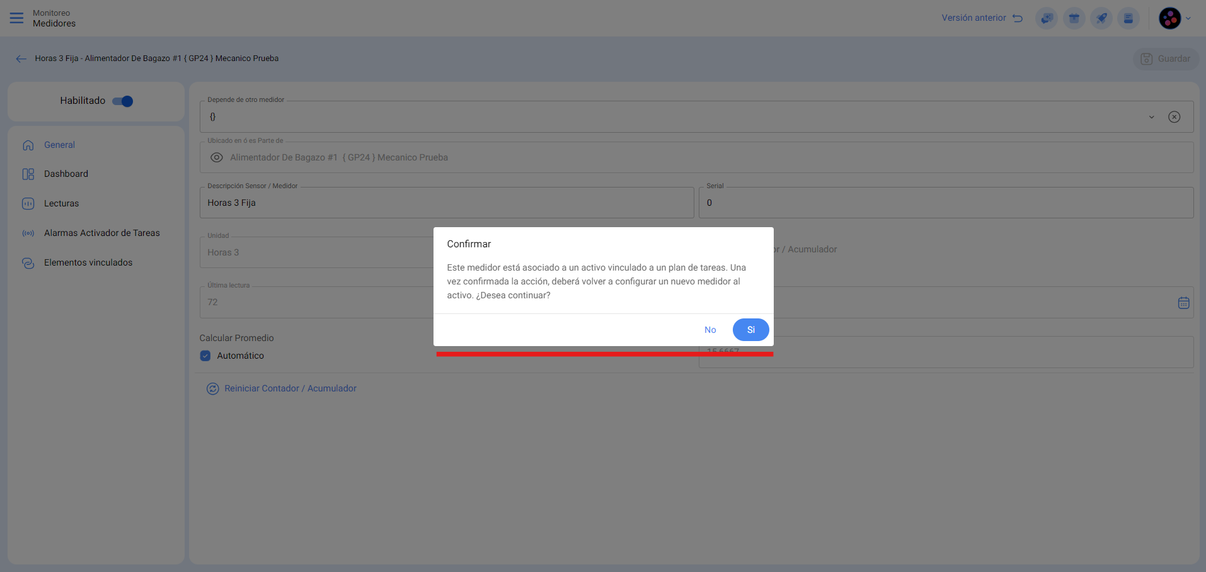The image size is (1206, 572).
Task: Toggle the Habilitado switch
Action: point(123,101)
